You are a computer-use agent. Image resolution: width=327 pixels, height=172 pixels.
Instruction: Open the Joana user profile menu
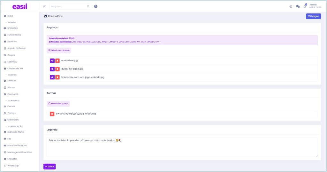pos(315,6)
